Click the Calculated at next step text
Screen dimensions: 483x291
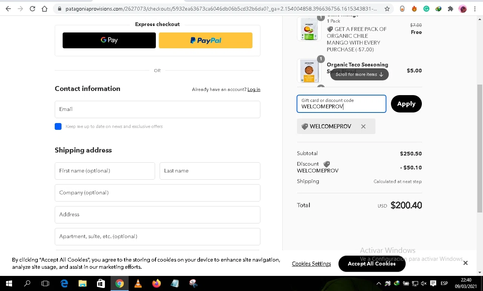pos(398,182)
